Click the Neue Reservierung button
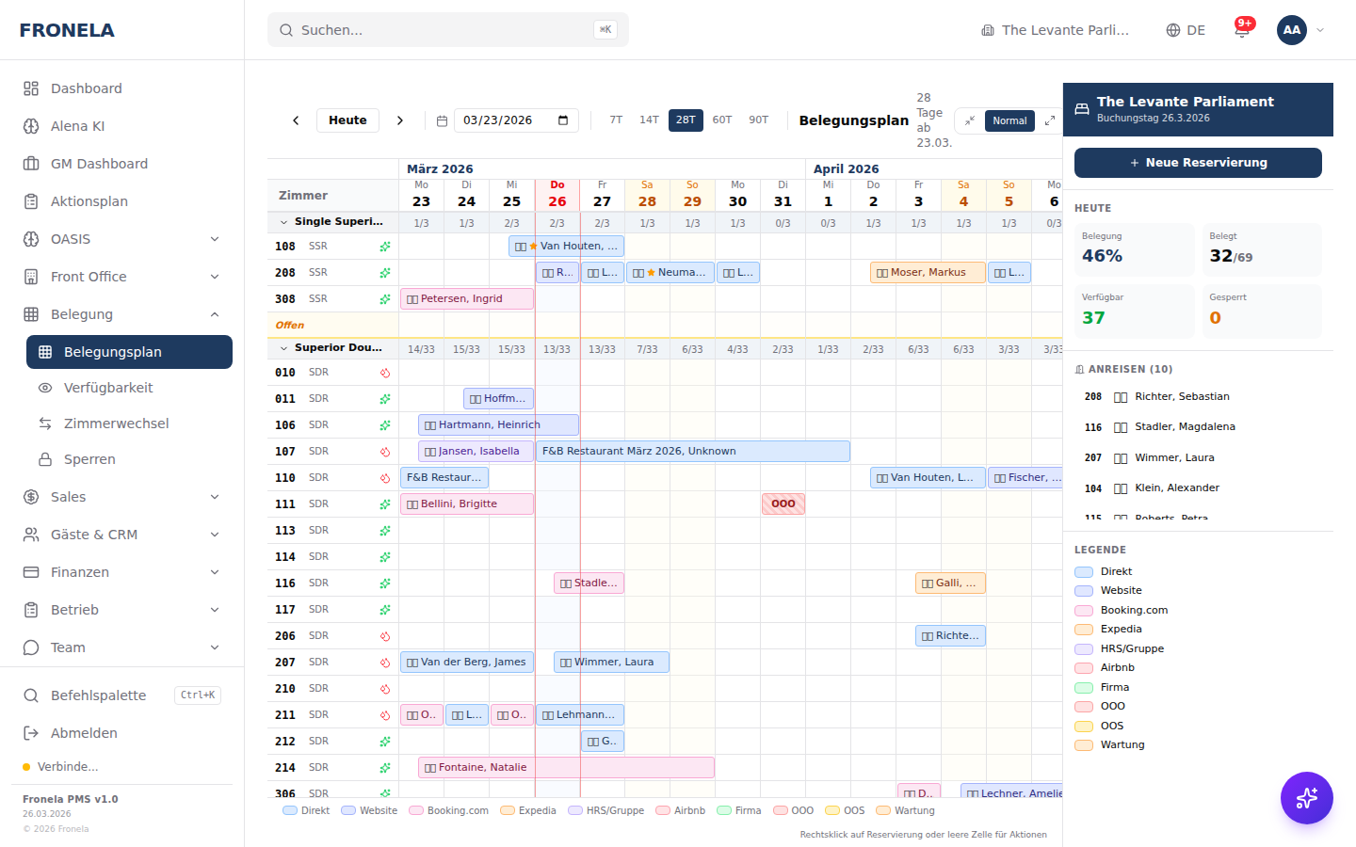Image resolution: width=1356 pixels, height=847 pixels. [1198, 163]
